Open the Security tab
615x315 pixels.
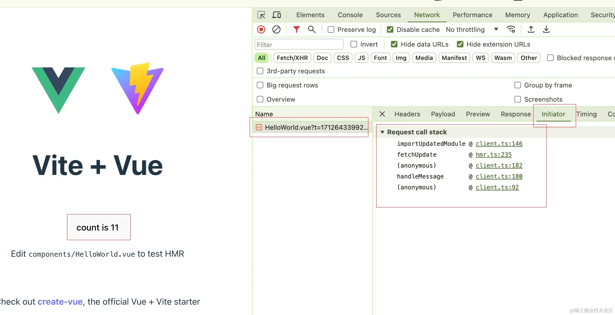[602, 15]
